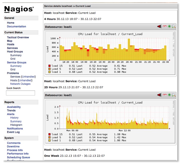Open the Comments page
The height and width of the screenshot is (163, 180).
point(14,143)
